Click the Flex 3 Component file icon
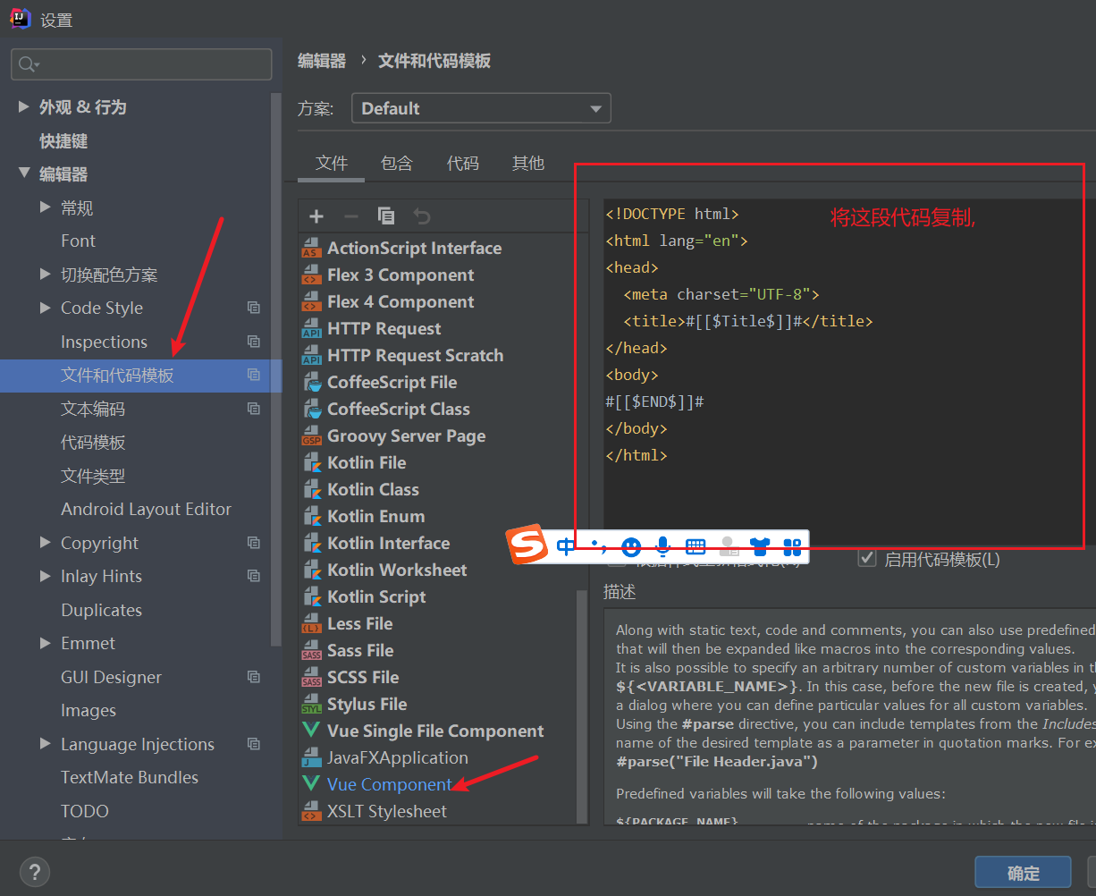 (x=311, y=275)
